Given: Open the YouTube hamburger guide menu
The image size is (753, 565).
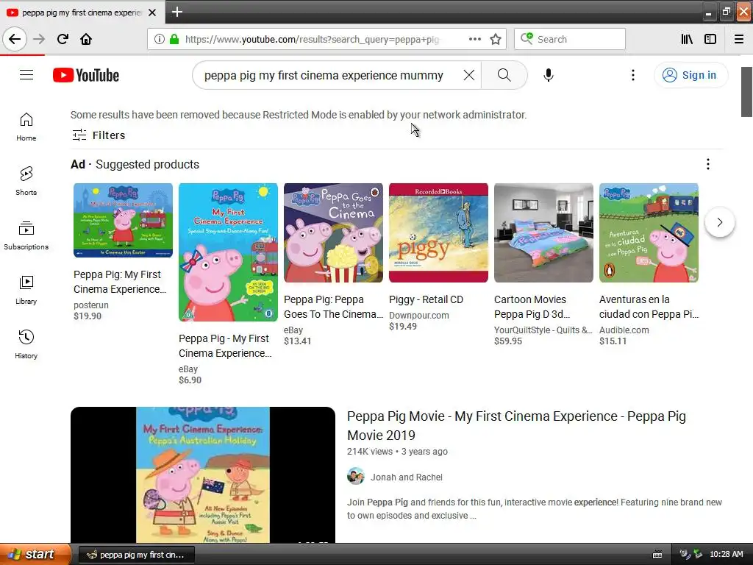Looking at the screenshot, I should (26, 75).
